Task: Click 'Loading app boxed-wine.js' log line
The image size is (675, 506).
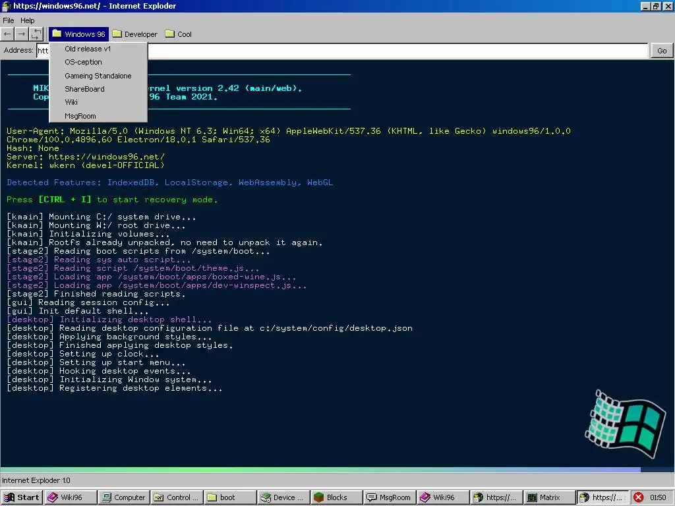Action: [x=151, y=277]
